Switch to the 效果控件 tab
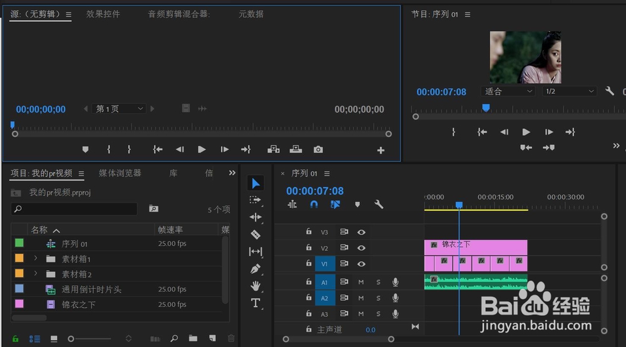Screen dimensions: 626x347 [x=103, y=14]
